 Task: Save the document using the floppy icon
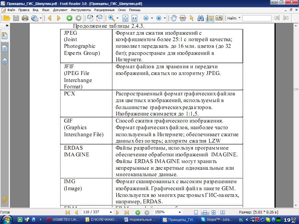click(x=16, y=18)
